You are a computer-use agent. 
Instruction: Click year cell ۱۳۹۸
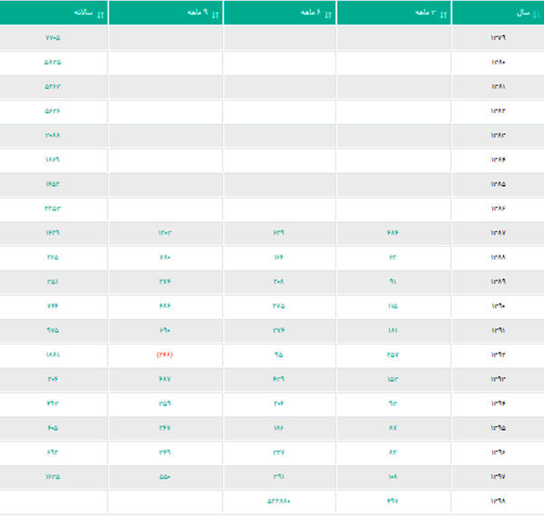coord(498,501)
